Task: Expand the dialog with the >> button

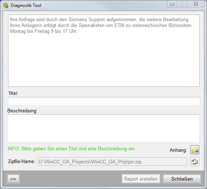Action: [x=13, y=179]
